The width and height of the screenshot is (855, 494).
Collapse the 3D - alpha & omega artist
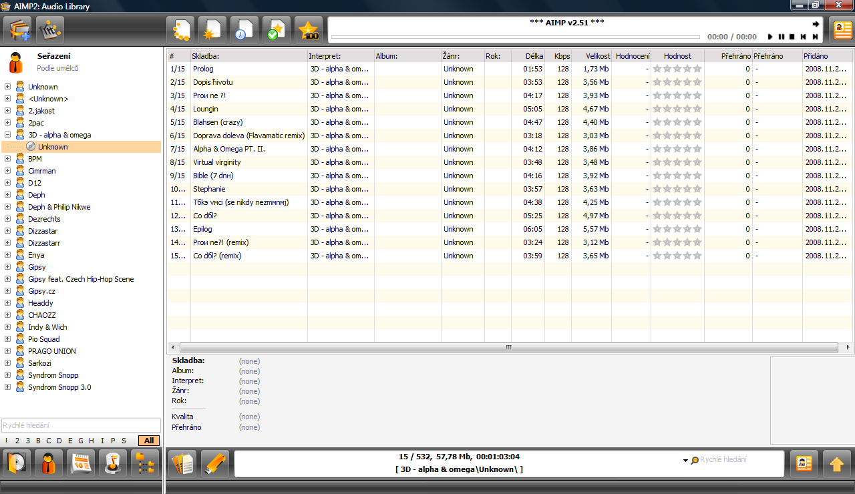click(x=8, y=135)
